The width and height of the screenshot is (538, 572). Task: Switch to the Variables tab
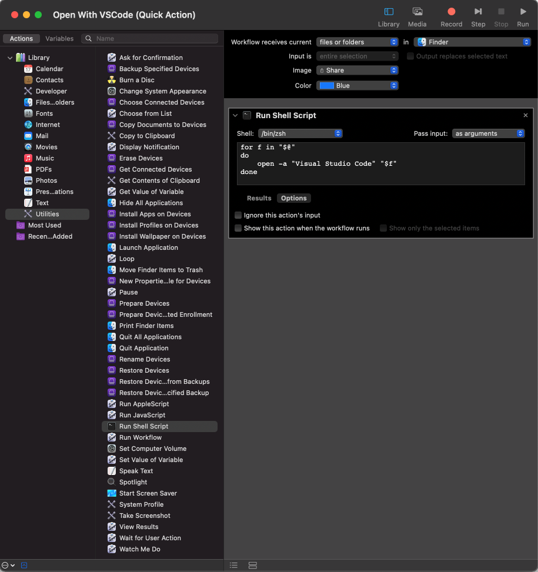(x=59, y=38)
